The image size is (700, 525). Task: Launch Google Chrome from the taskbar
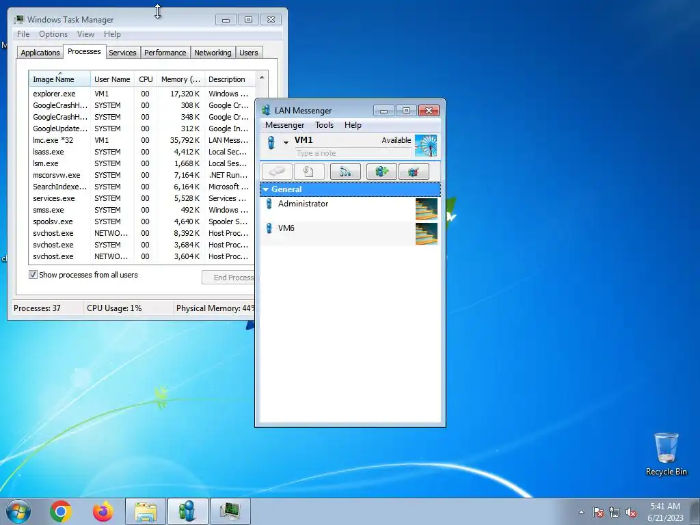coord(61,511)
